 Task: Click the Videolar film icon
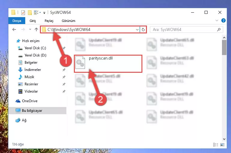[20, 91]
